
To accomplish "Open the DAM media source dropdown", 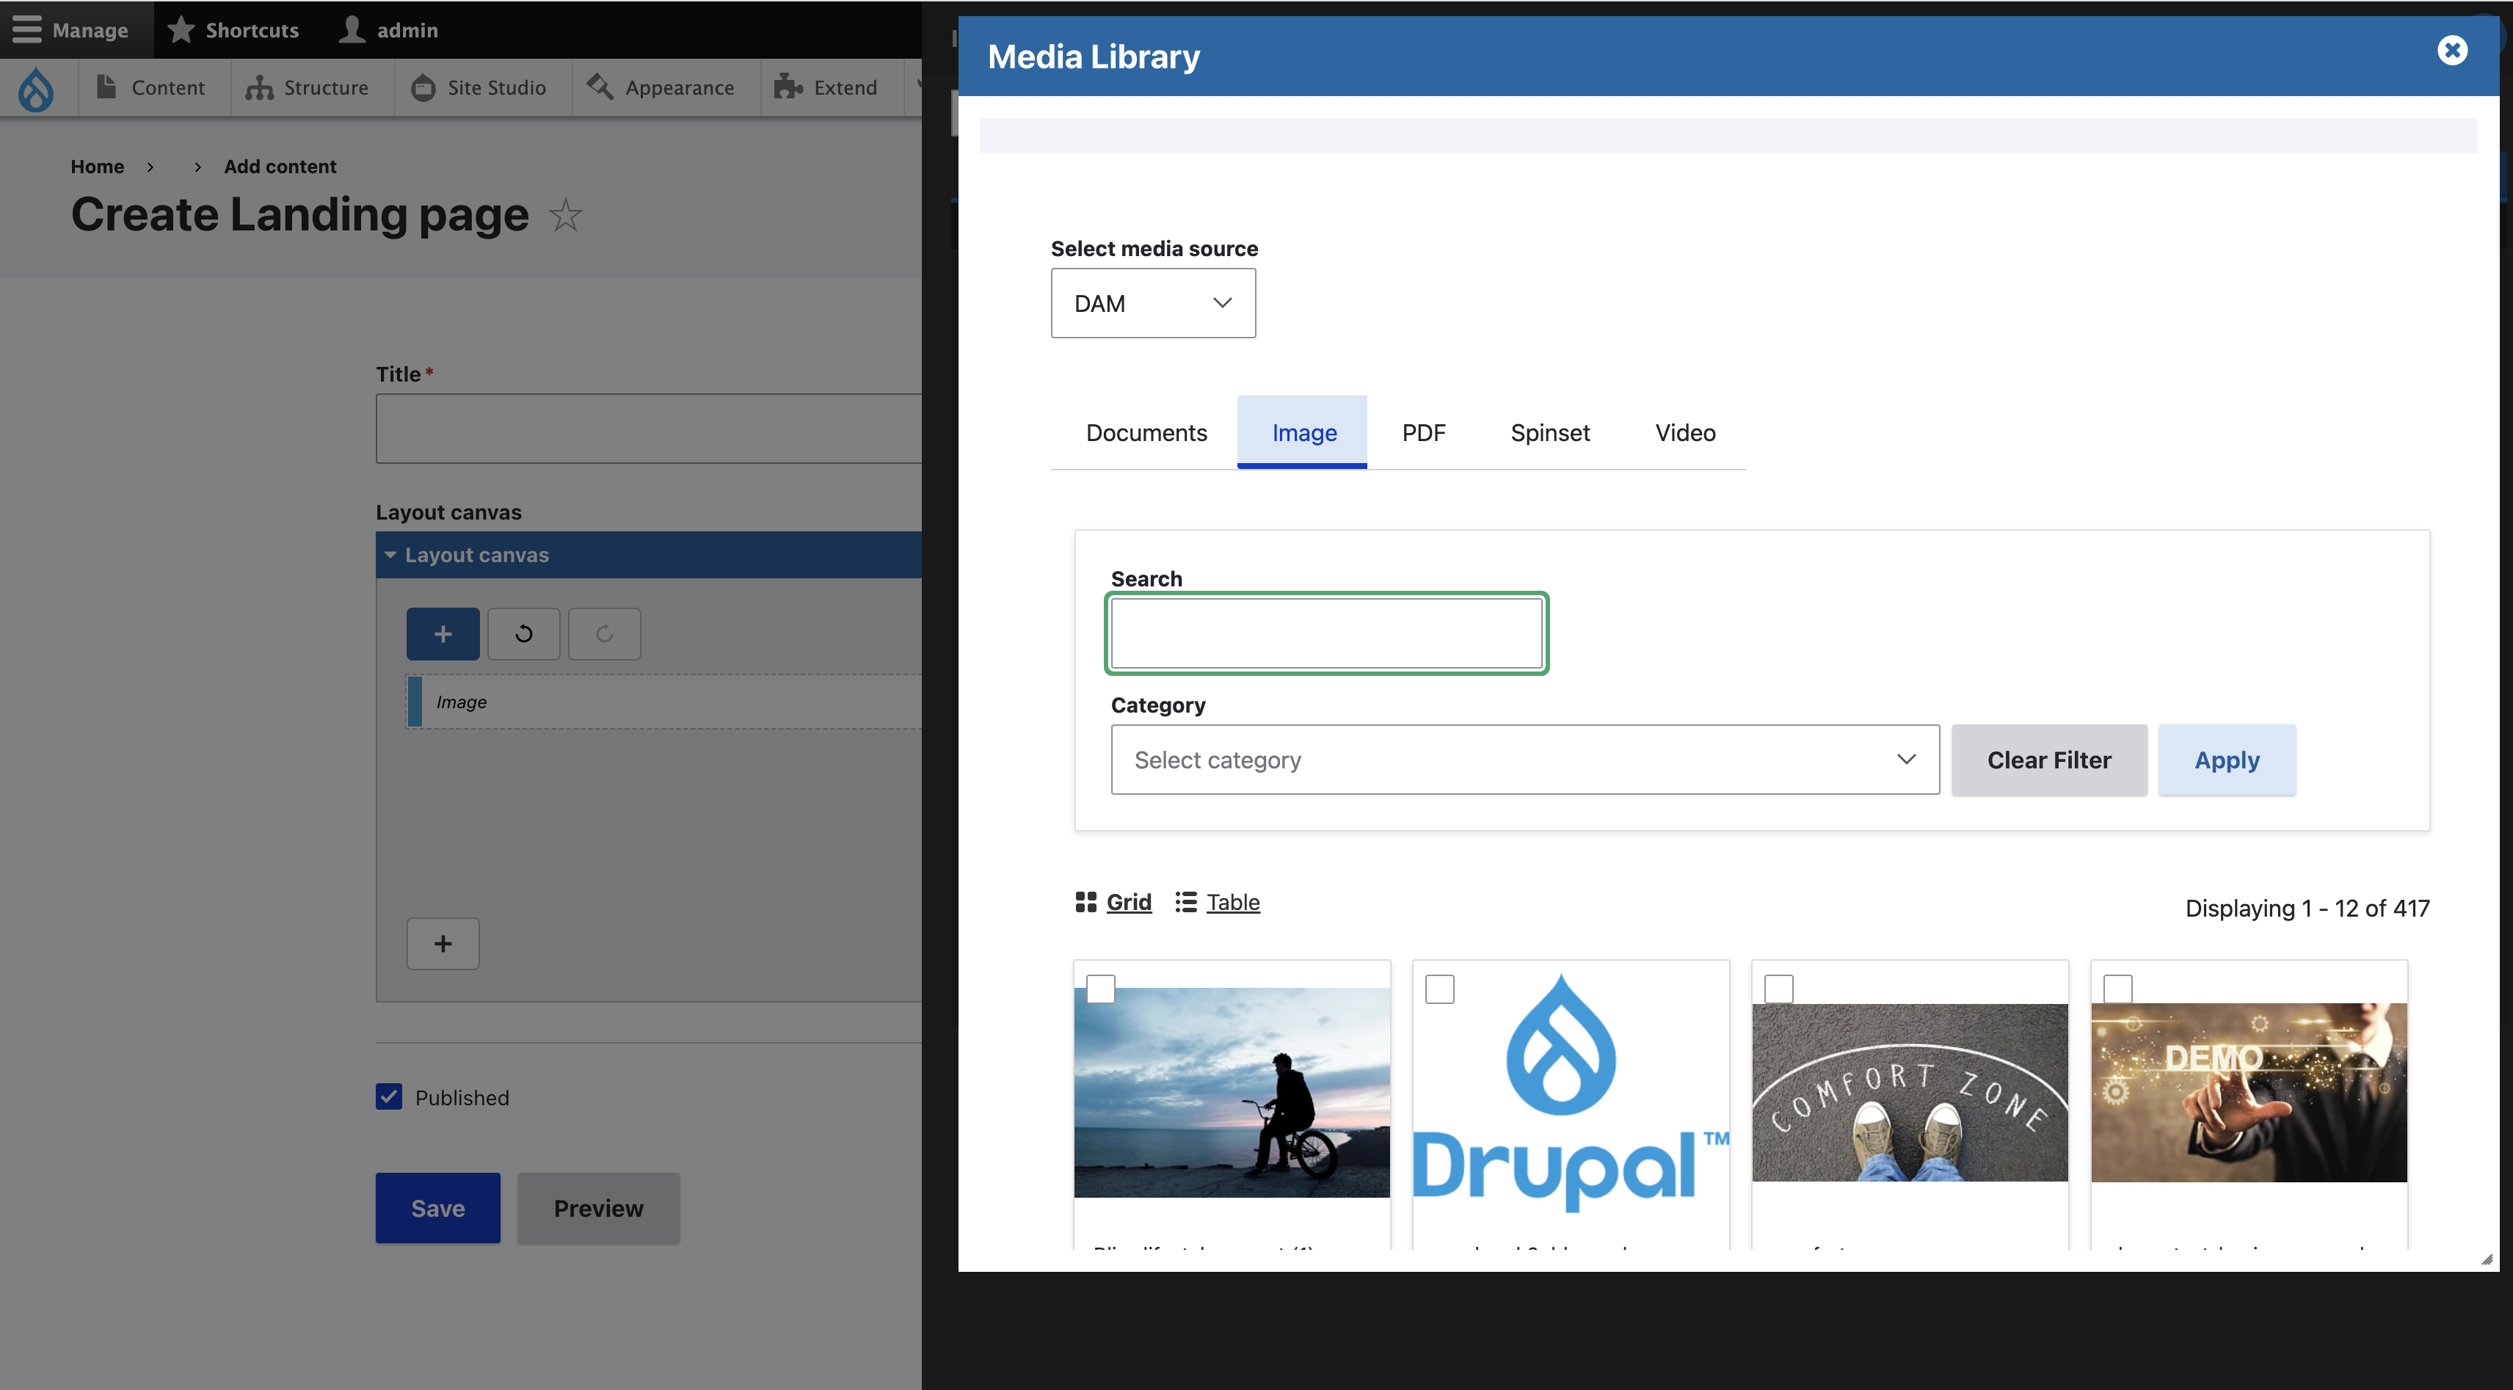I will 1153,302.
